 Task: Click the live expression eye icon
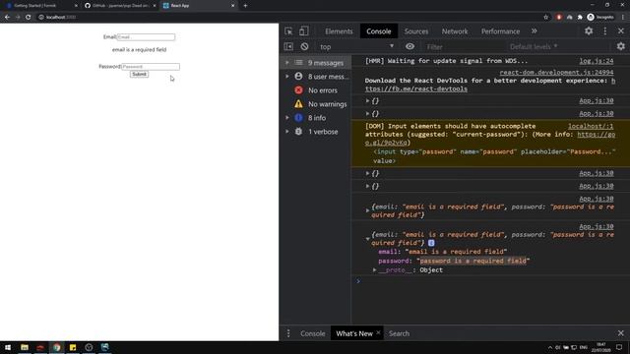point(409,46)
